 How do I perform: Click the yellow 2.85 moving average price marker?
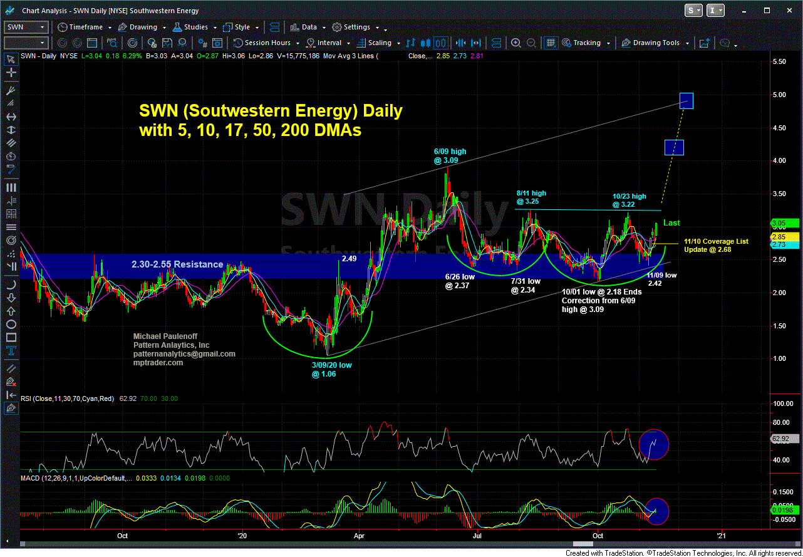click(785, 237)
